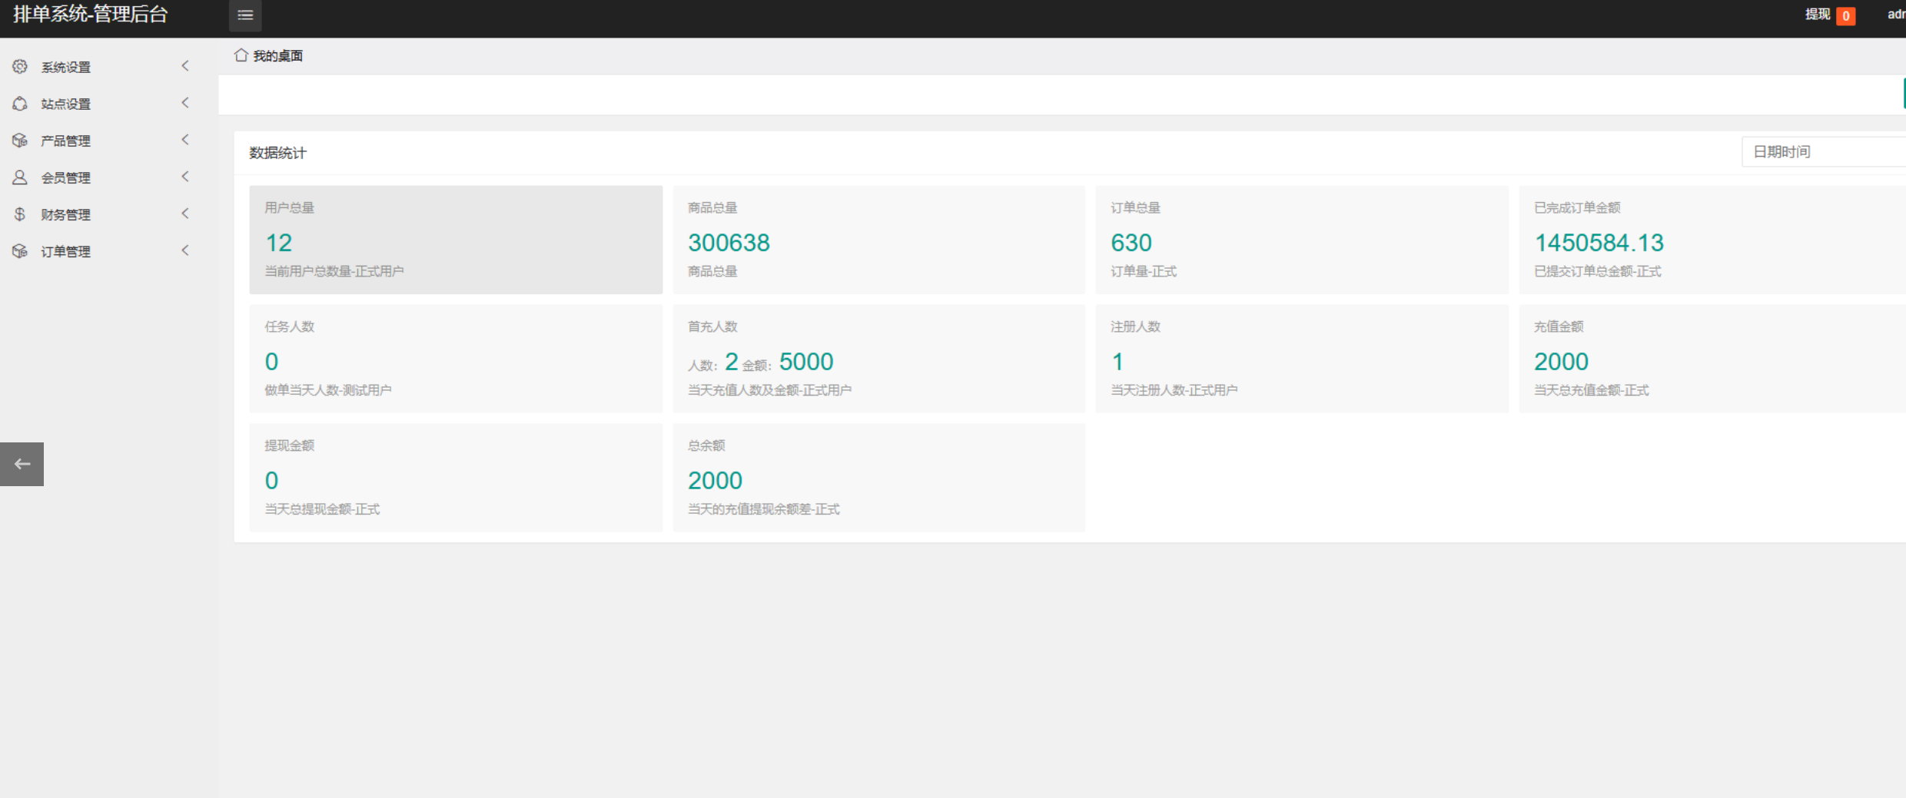The image size is (1906, 798).
Task: Switch to the 我的桌面 tab
Action: [277, 56]
